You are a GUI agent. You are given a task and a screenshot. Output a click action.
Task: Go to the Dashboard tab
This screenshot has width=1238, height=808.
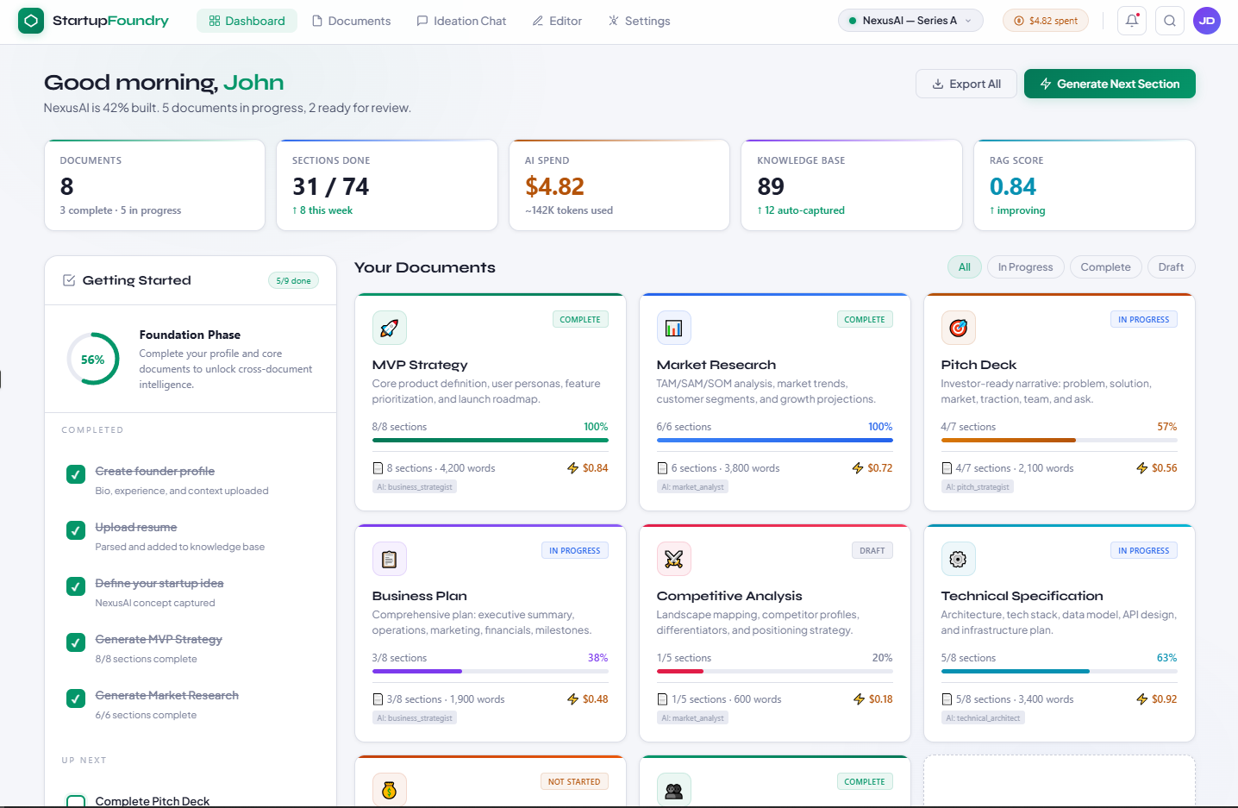pyautogui.click(x=247, y=21)
